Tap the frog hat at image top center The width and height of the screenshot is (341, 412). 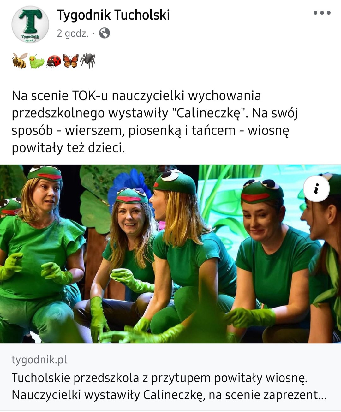[175, 181]
